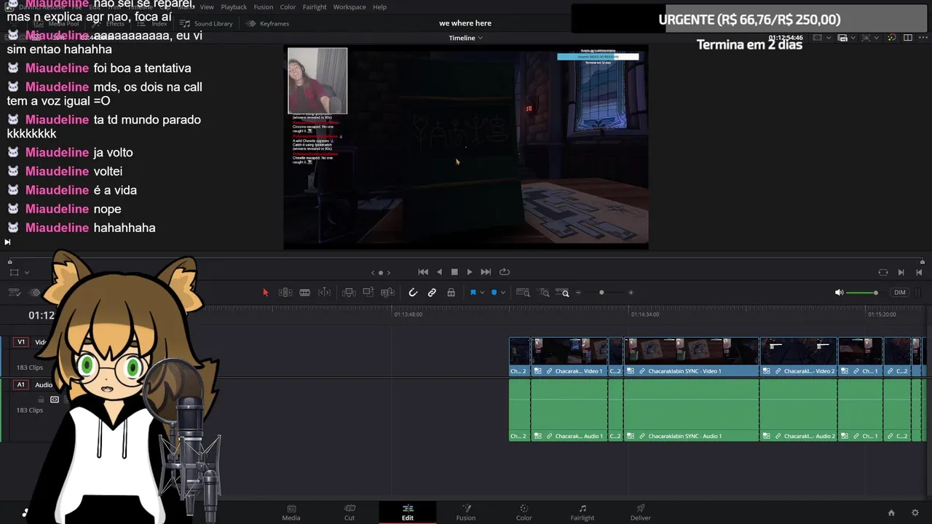Toggle Keyframes panel
This screenshot has width=932, height=524.
tap(268, 23)
